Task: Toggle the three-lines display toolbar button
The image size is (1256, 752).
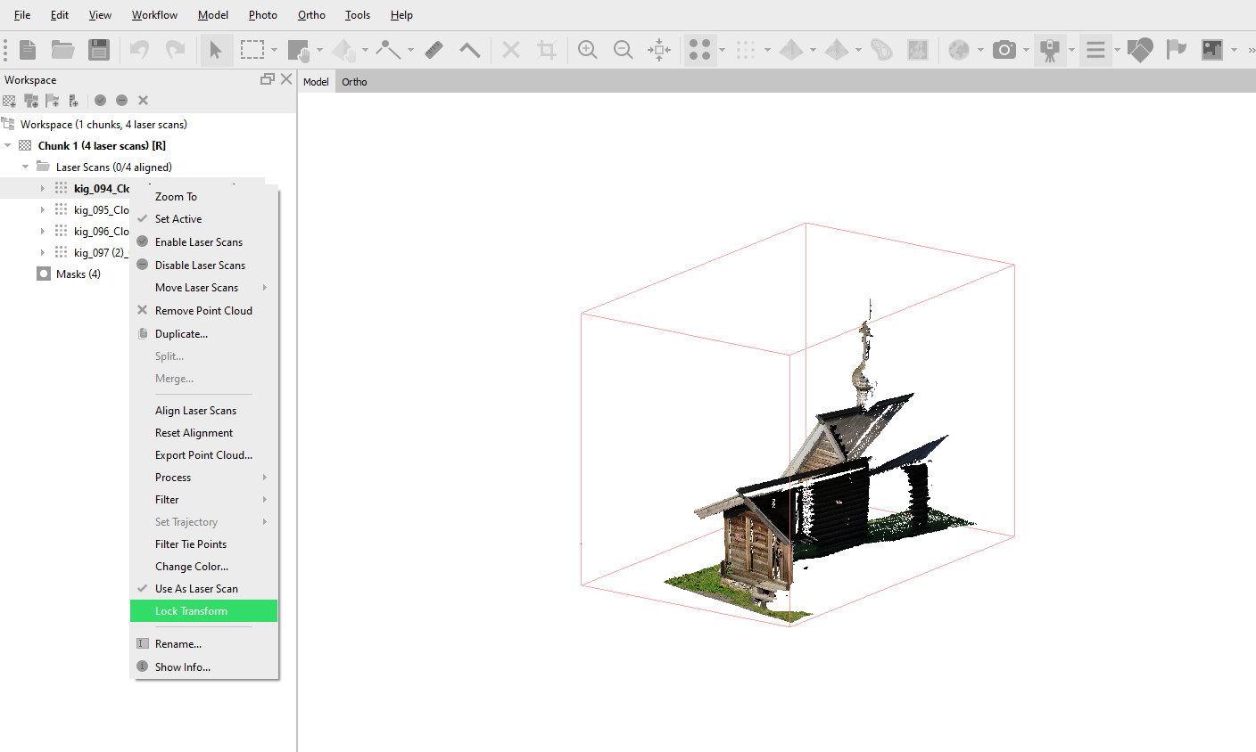Action: pyautogui.click(x=1095, y=50)
